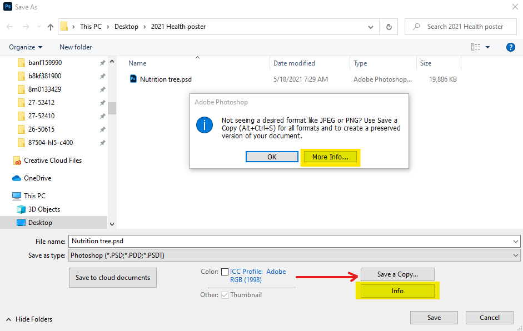Click the blue info icon in the dialog
523x331 pixels.
pyautogui.click(x=205, y=125)
